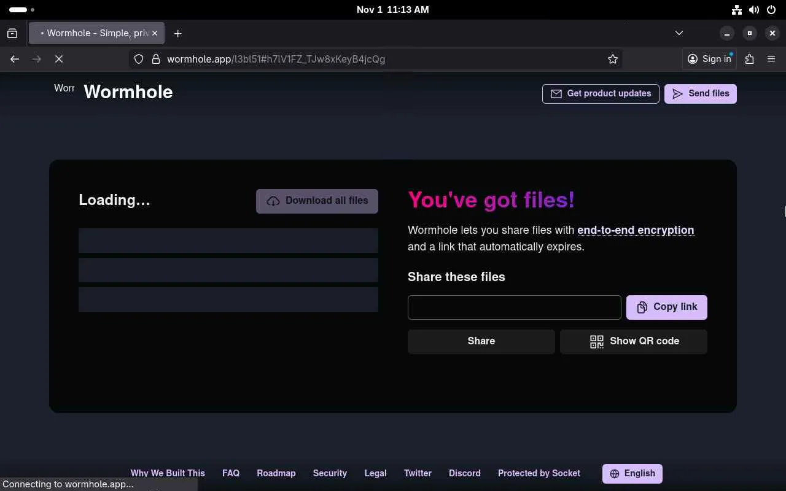The image size is (786, 491).
Task: Open the FAQ footer link
Action: [231, 473]
